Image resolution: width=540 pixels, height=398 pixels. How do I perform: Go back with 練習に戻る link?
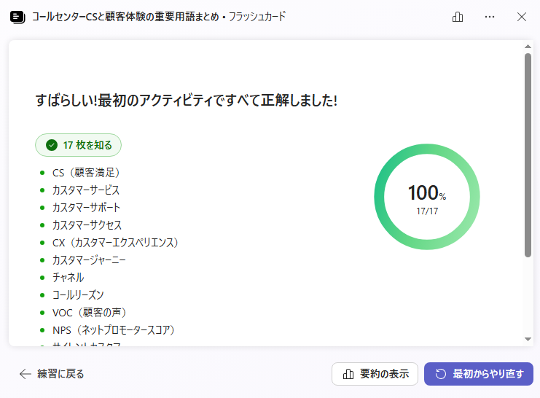(52, 374)
